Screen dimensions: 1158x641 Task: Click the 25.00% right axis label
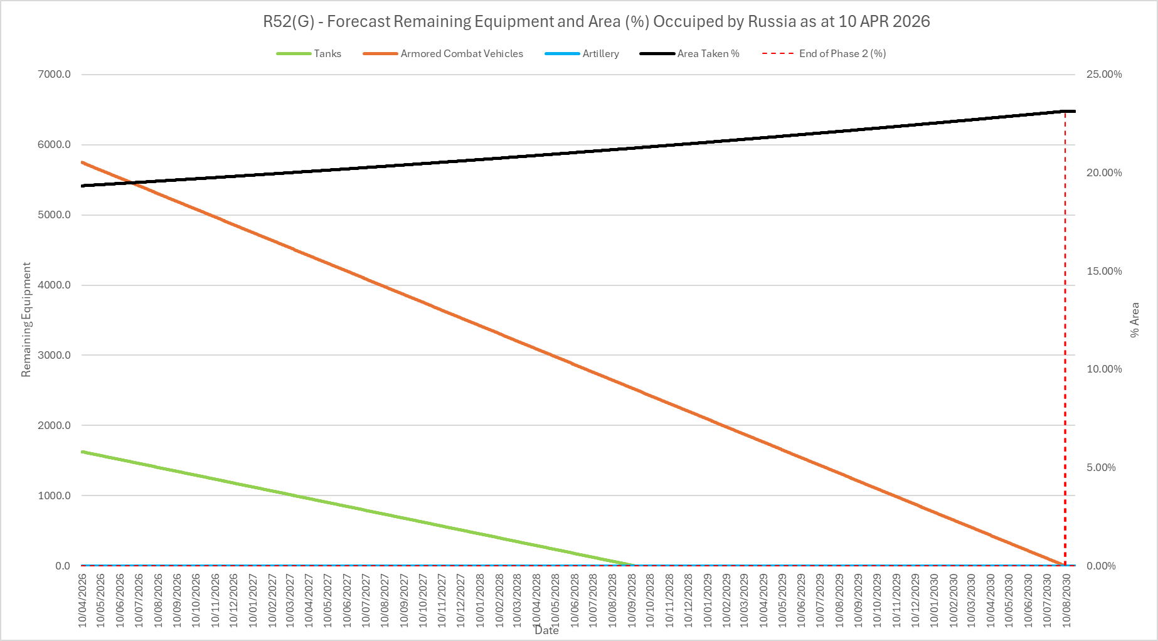tap(1104, 75)
